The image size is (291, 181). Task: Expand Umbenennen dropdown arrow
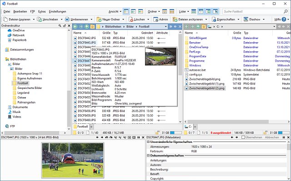click(91, 20)
